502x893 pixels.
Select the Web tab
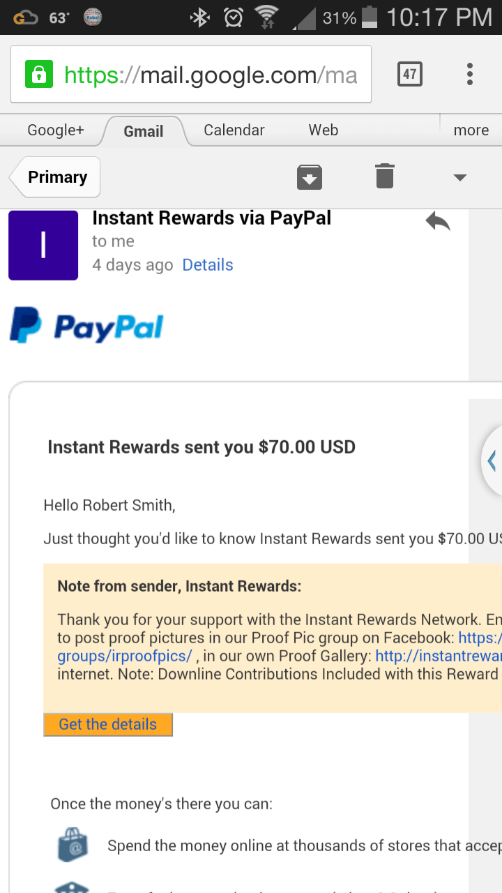click(x=324, y=130)
